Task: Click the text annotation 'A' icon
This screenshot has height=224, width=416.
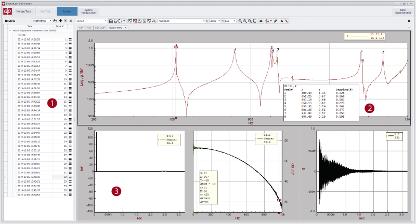Action: 281,21
